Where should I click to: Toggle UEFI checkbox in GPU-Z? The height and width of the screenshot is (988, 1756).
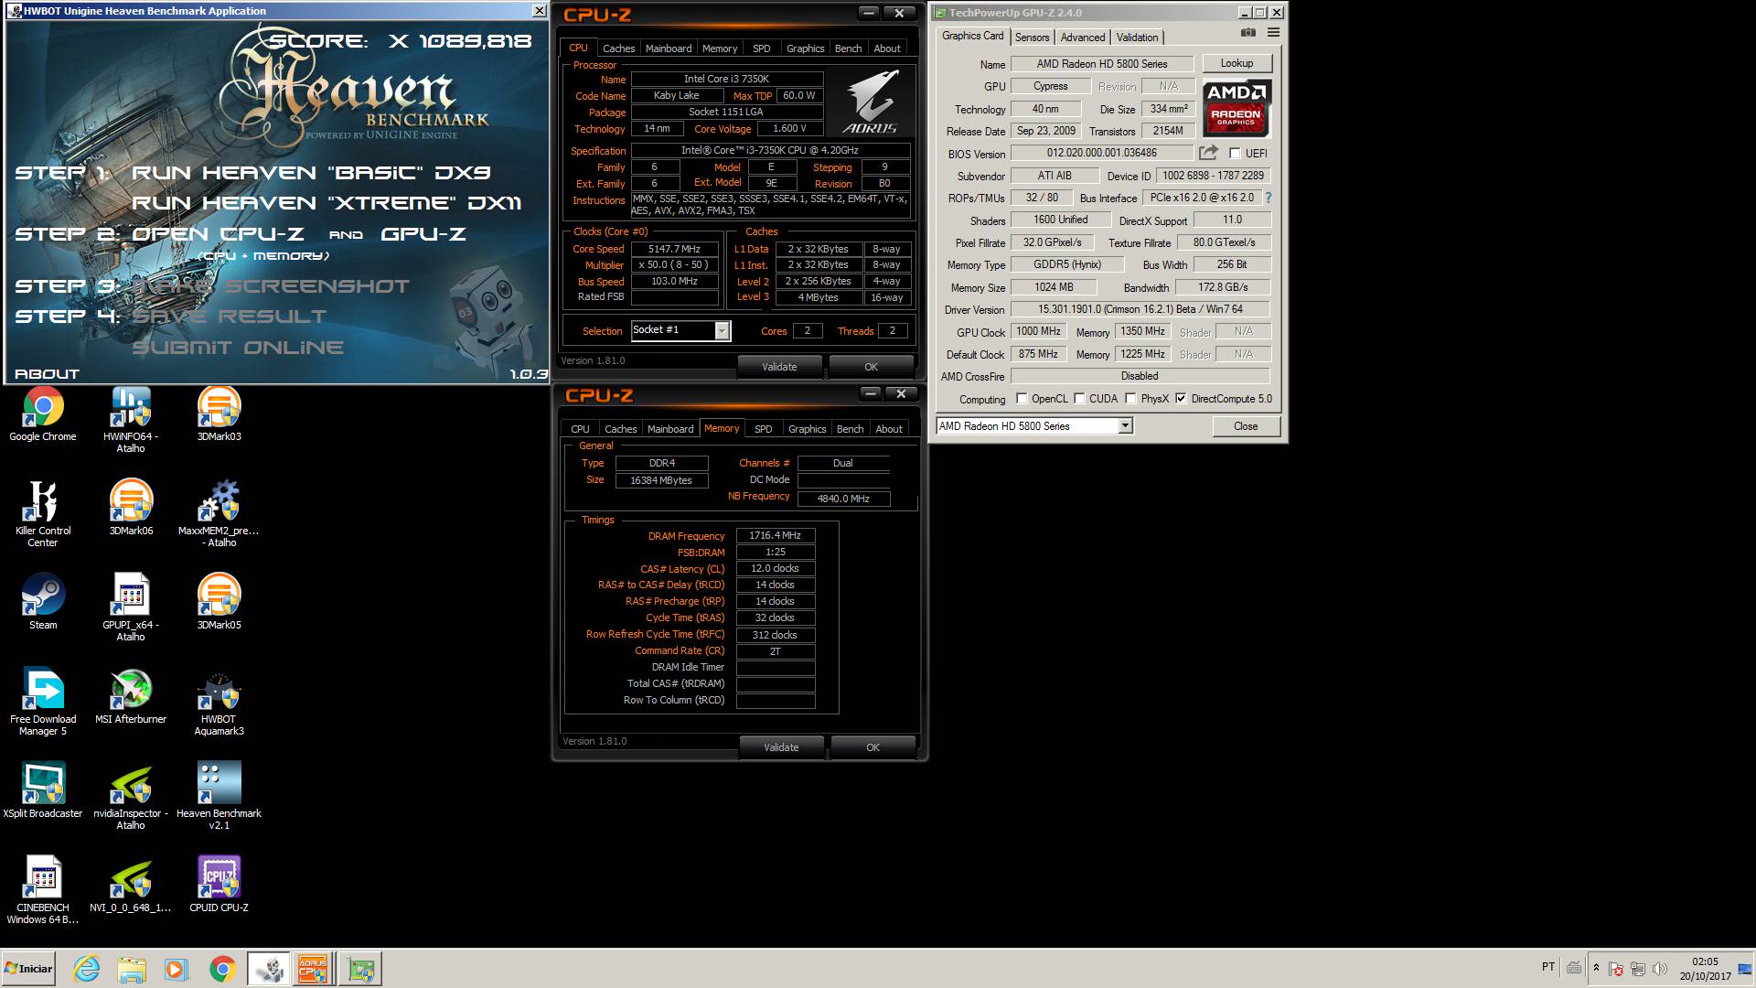pyautogui.click(x=1235, y=154)
